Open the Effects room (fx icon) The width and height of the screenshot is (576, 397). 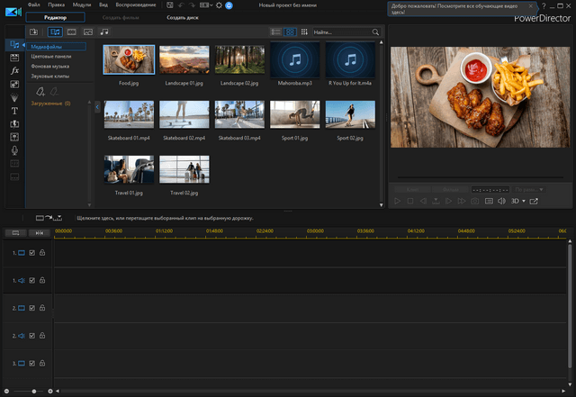(15, 69)
